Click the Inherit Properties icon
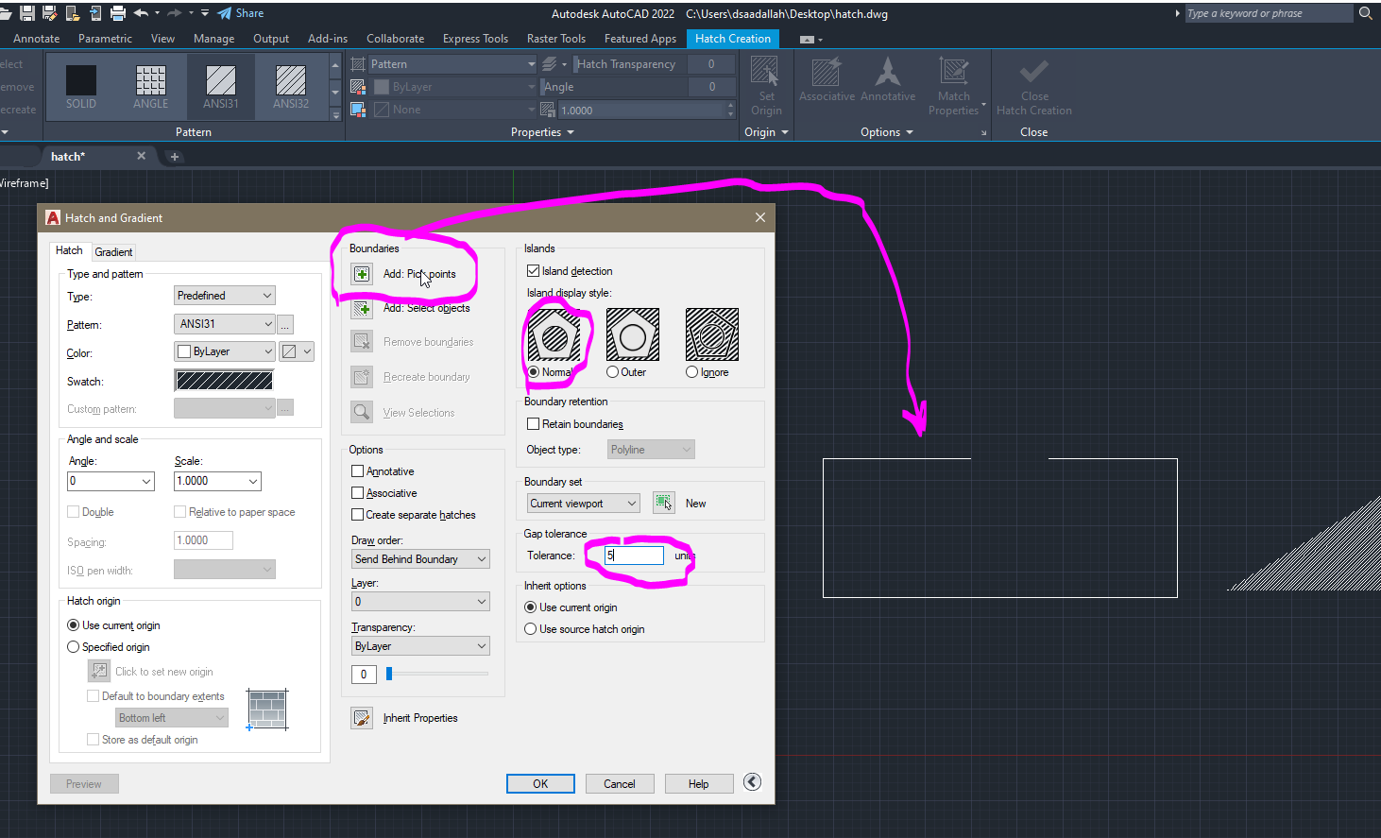 pyautogui.click(x=362, y=717)
